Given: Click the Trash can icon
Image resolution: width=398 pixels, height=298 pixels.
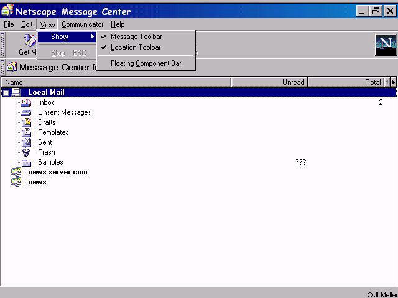Looking at the screenshot, I should tap(26, 152).
